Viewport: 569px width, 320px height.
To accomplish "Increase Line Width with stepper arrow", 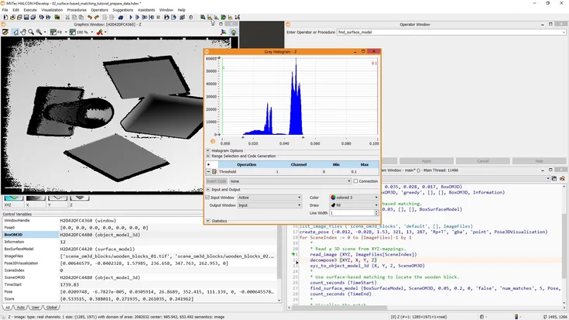I will pos(375,211).
